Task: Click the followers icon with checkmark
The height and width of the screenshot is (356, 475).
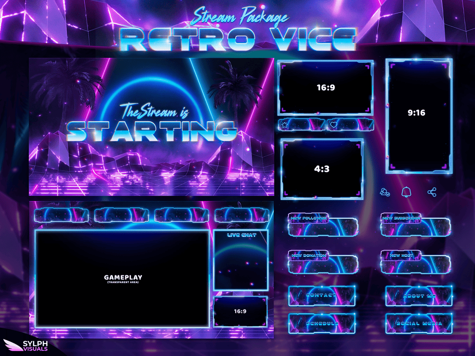Action: (385, 192)
